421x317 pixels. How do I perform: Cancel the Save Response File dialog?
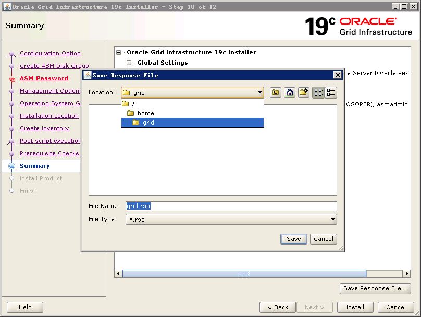(323, 239)
